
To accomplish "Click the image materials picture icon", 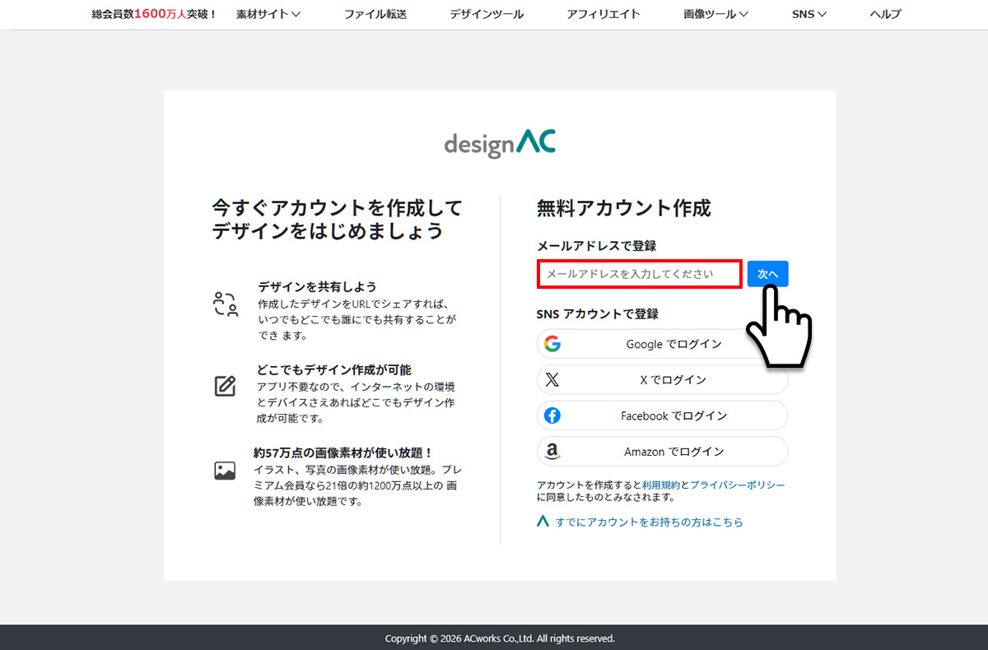I will [x=225, y=471].
